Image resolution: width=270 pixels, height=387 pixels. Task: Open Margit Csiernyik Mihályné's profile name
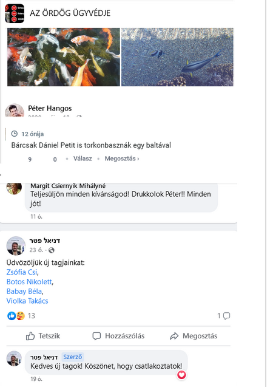coord(68,186)
